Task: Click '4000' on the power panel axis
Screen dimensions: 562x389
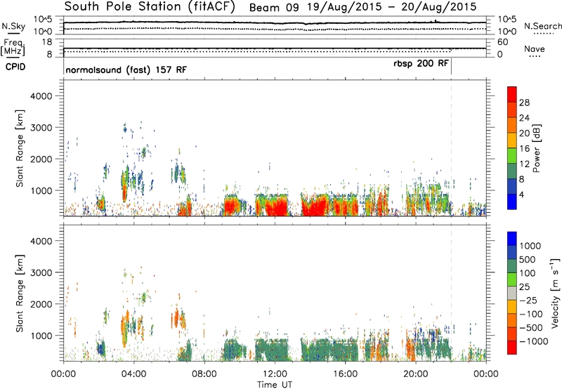Action: point(41,96)
